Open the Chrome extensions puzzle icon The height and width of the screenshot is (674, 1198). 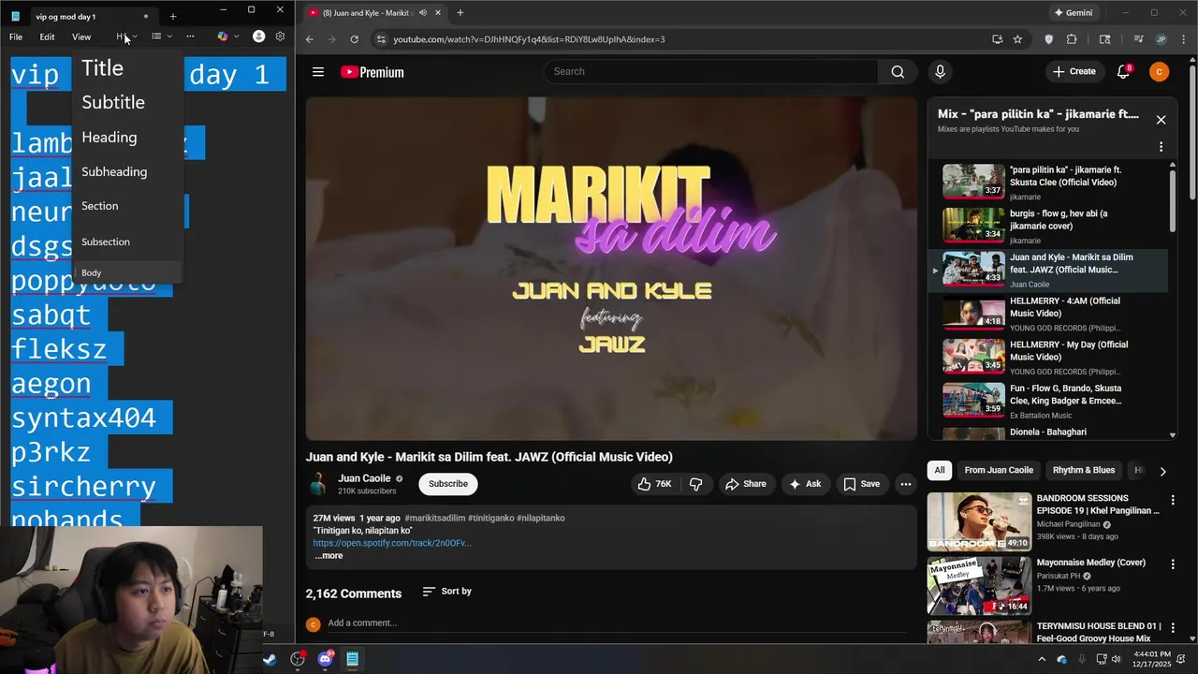click(x=1072, y=39)
